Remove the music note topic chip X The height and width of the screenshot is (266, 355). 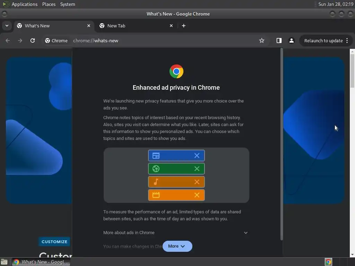coord(197,181)
